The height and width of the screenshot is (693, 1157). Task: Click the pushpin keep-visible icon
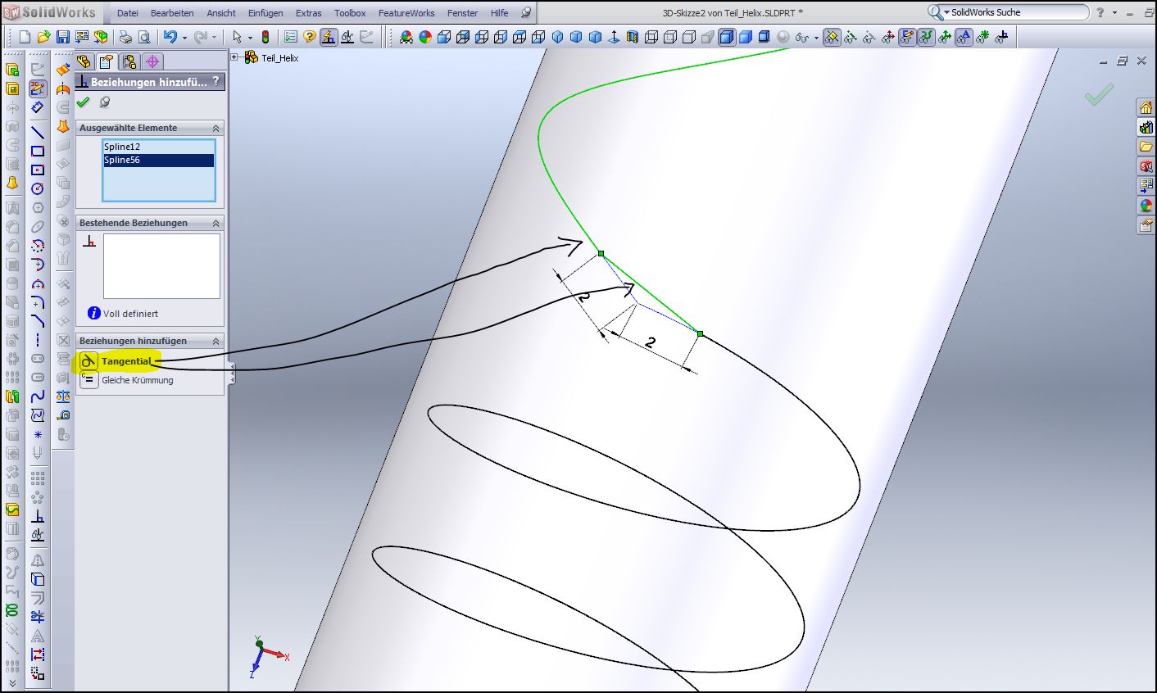pyautogui.click(x=105, y=102)
